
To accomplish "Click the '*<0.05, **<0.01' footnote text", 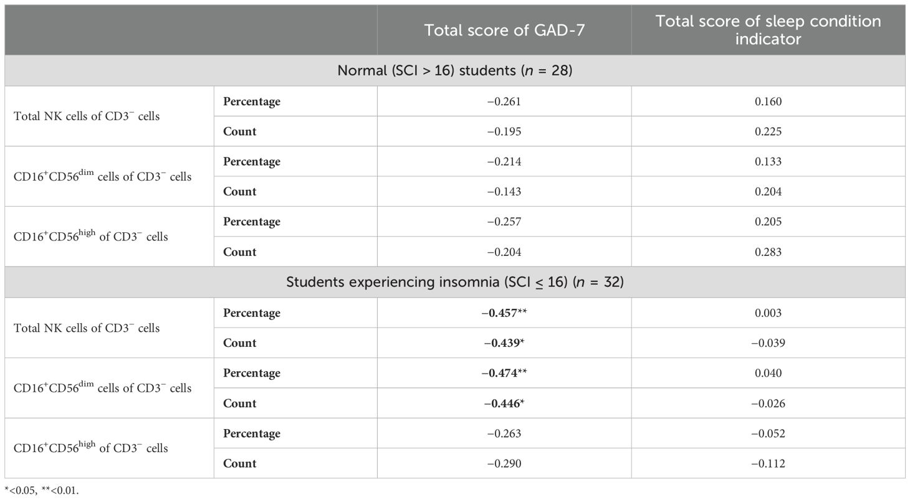I will 42,490.
